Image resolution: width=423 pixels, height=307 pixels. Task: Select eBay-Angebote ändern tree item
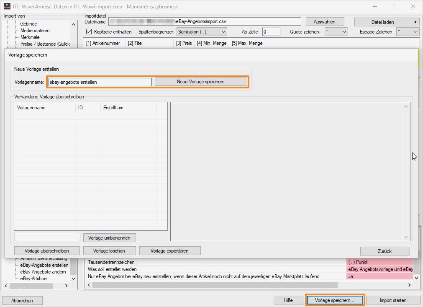(x=43, y=272)
